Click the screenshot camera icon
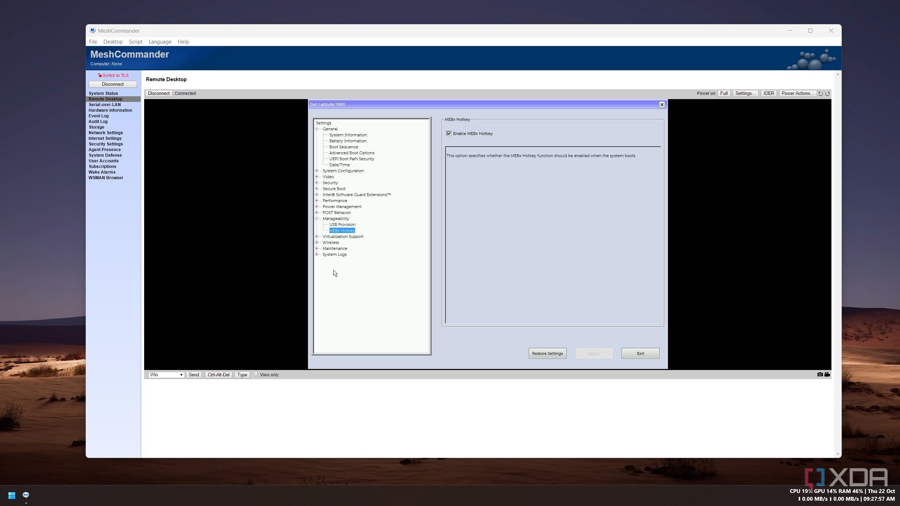The height and width of the screenshot is (506, 900). click(820, 374)
